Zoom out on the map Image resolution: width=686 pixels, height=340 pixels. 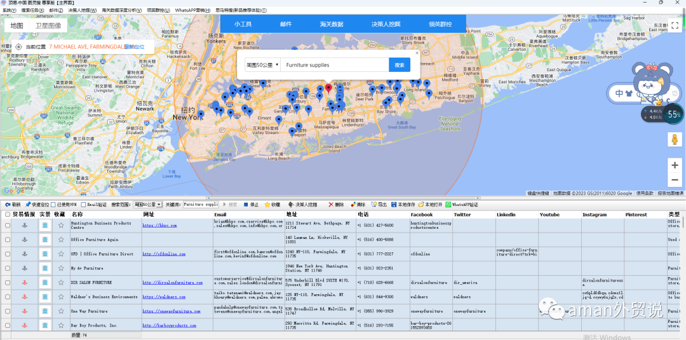tap(674, 179)
